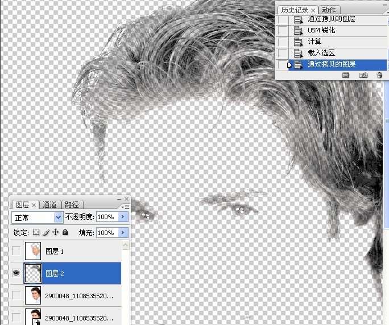Click the camera icon to create new snapshot
Image resolution: width=389 pixels, height=325 pixels.
click(363, 75)
